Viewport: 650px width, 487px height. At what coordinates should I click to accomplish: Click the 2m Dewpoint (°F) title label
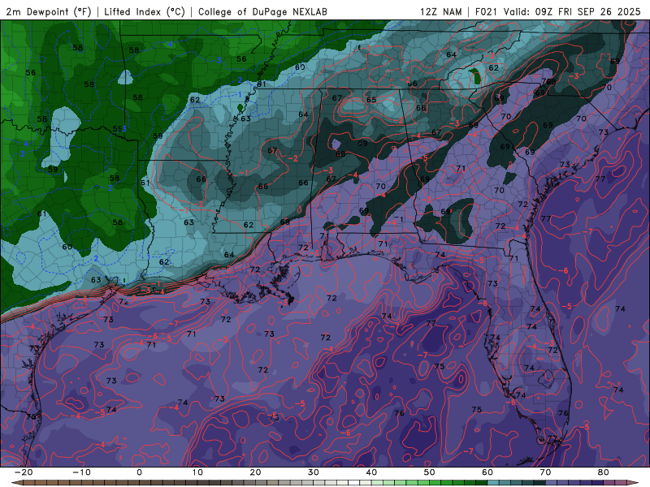tap(49, 11)
